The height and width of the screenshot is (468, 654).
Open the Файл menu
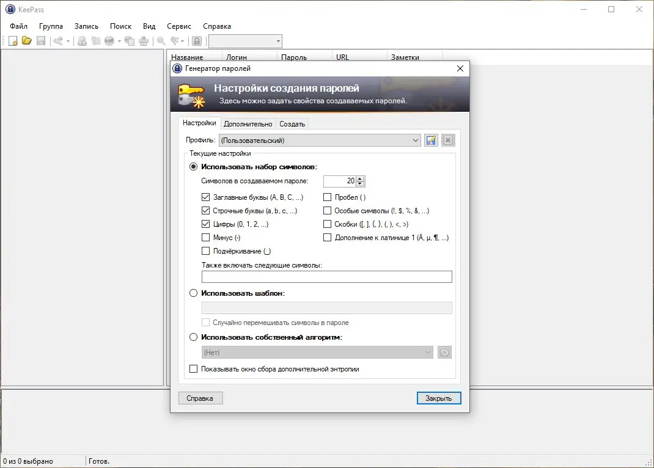[19, 26]
